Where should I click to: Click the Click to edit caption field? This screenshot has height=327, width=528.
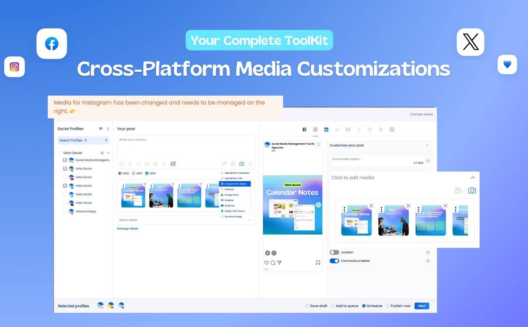click(x=377, y=161)
